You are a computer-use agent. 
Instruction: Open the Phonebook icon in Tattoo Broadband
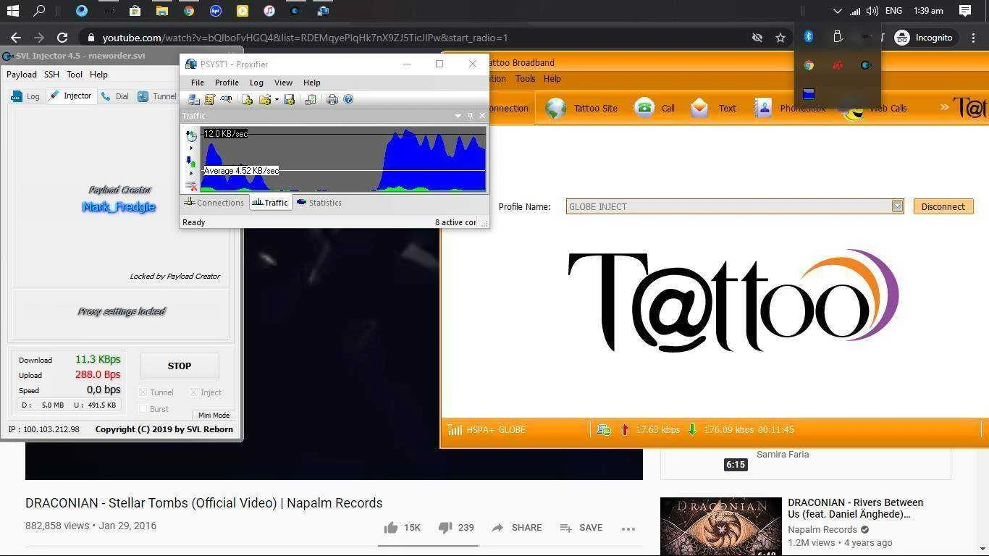[763, 108]
